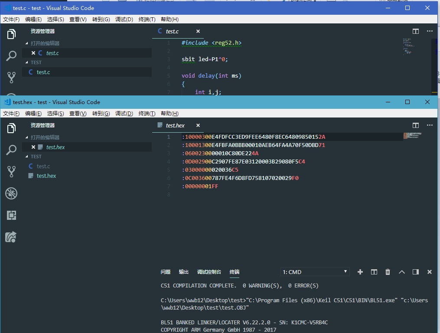The width and height of the screenshot is (440, 333).
Task: Open Debug icon in test.hex activity bar
Action: 11,193
